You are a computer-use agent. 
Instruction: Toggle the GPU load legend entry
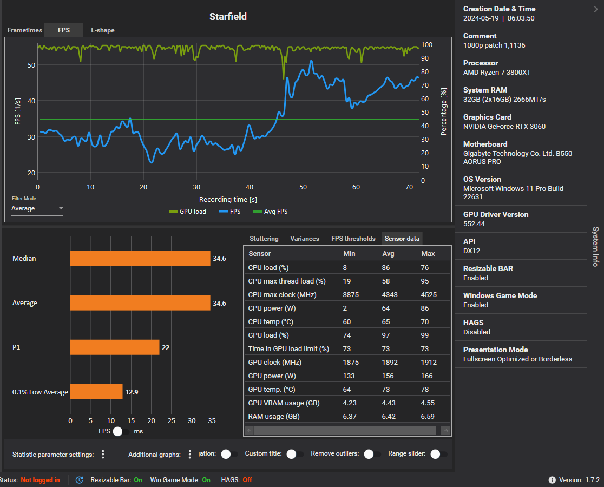coord(188,212)
